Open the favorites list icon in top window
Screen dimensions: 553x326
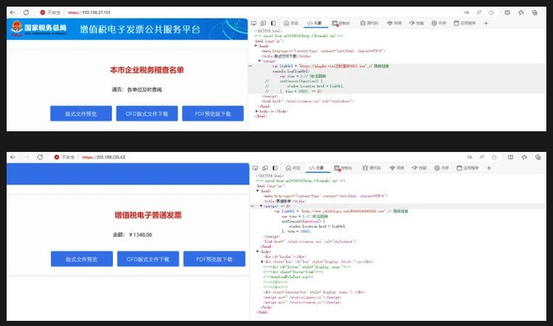pyautogui.click(x=521, y=13)
